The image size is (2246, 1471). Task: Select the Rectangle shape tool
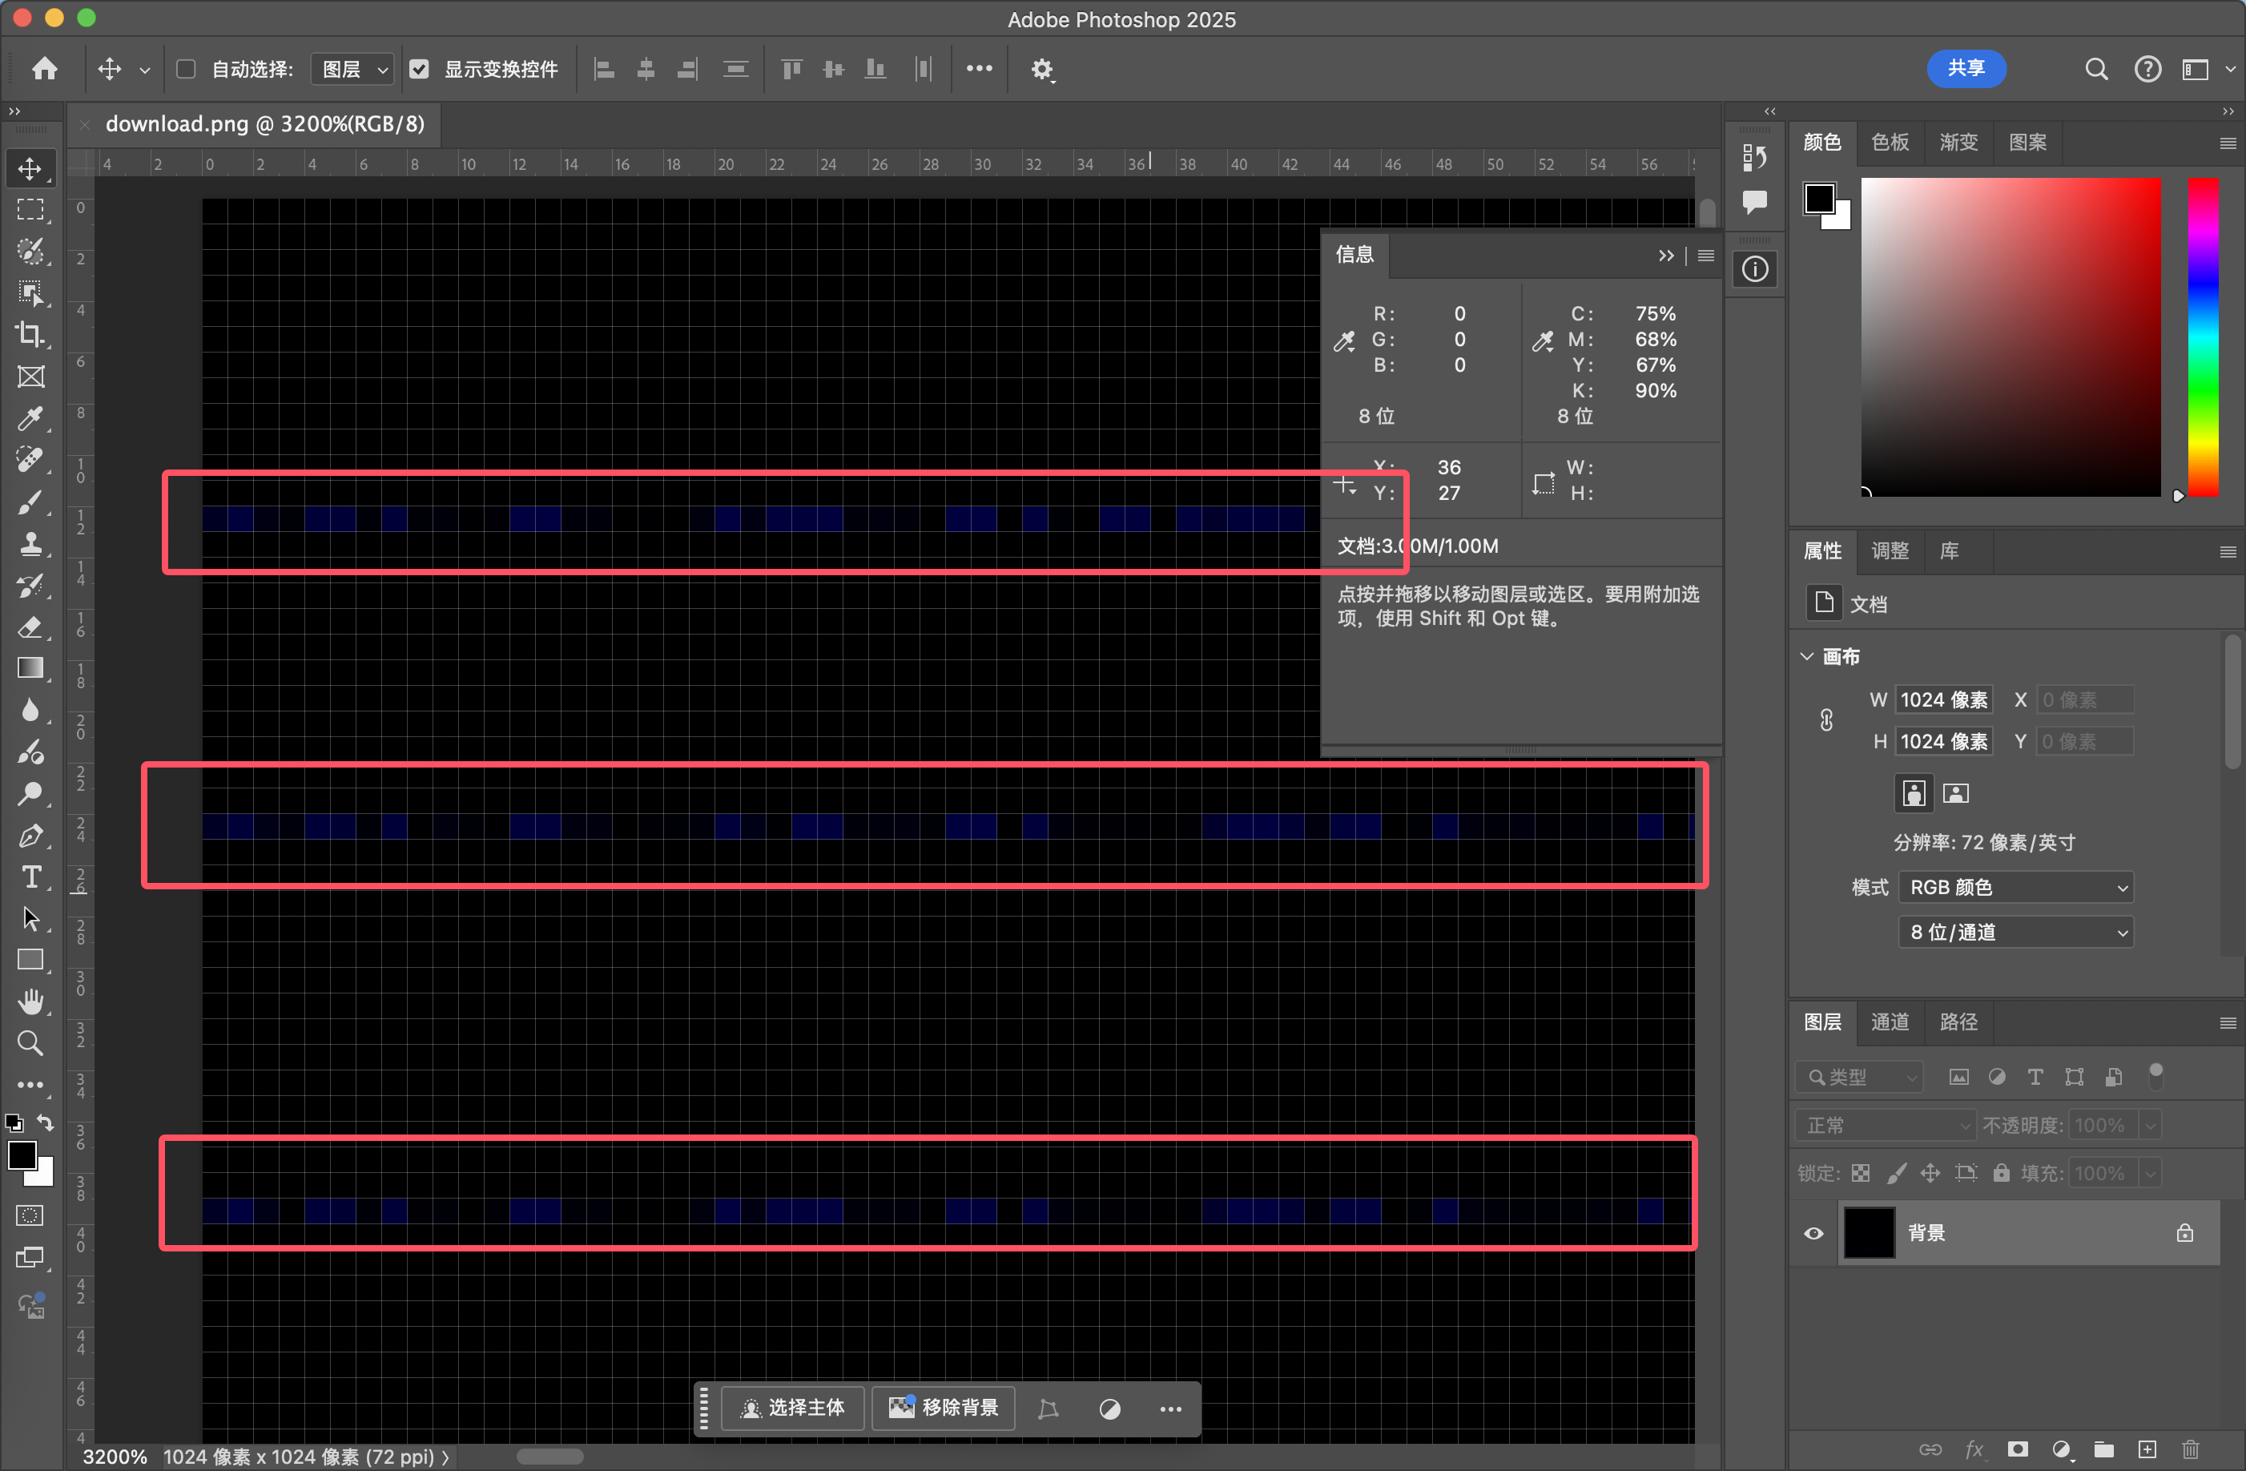pyautogui.click(x=30, y=960)
